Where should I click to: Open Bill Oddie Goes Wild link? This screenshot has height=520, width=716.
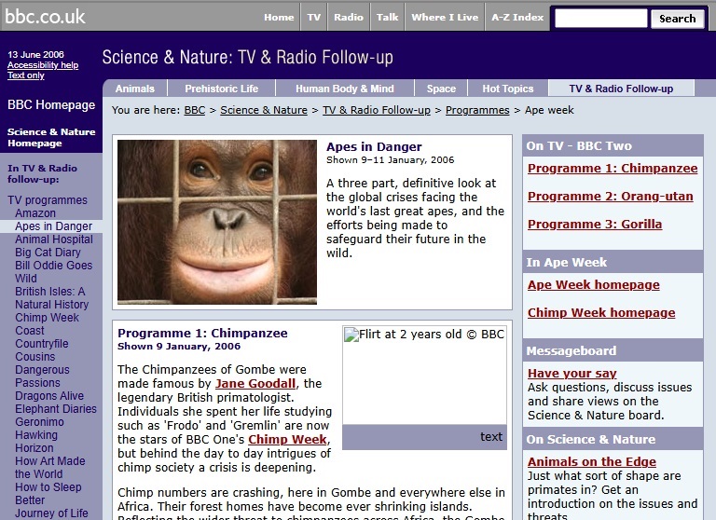click(x=53, y=271)
